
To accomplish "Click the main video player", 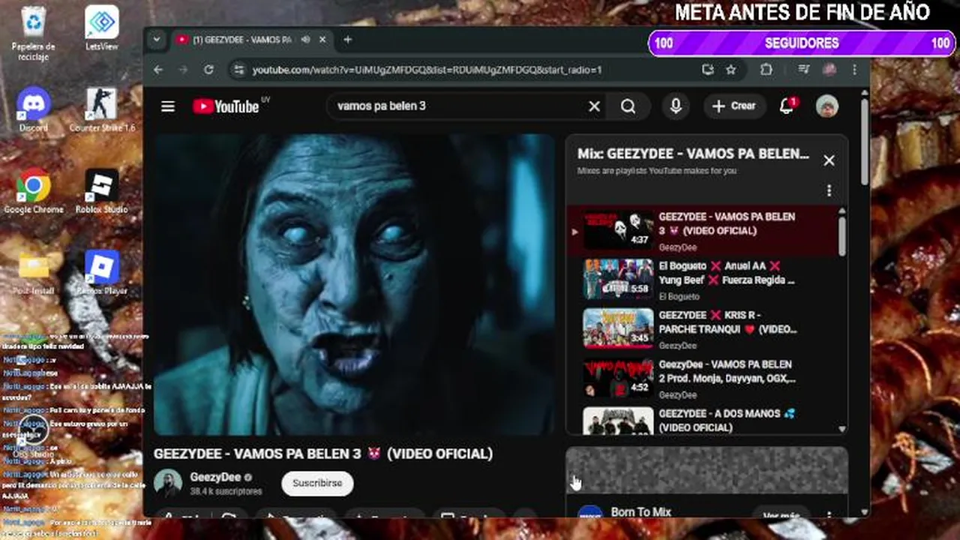I will click(354, 285).
